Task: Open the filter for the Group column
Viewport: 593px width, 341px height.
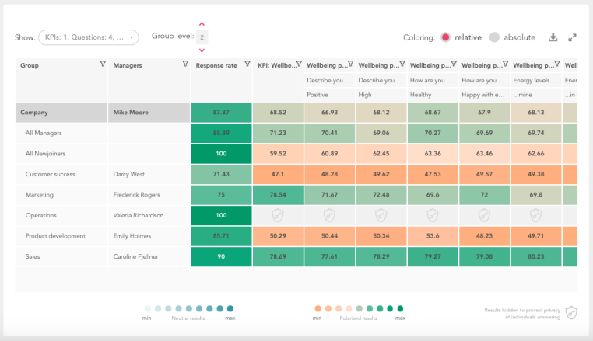Action: pyautogui.click(x=103, y=64)
